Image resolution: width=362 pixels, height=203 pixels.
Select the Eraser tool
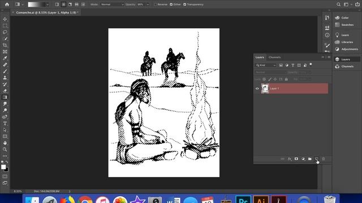pyautogui.click(x=5, y=91)
